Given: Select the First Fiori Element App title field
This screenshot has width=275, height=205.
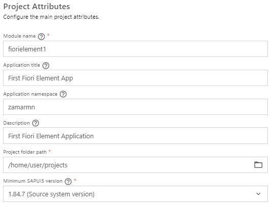Looking at the screenshot, I should click(x=135, y=78).
